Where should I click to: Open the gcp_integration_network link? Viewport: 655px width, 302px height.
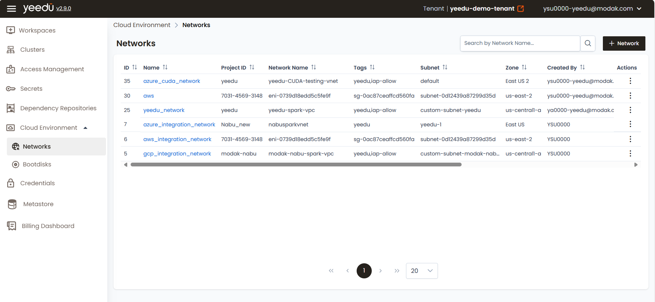(x=177, y=154)
